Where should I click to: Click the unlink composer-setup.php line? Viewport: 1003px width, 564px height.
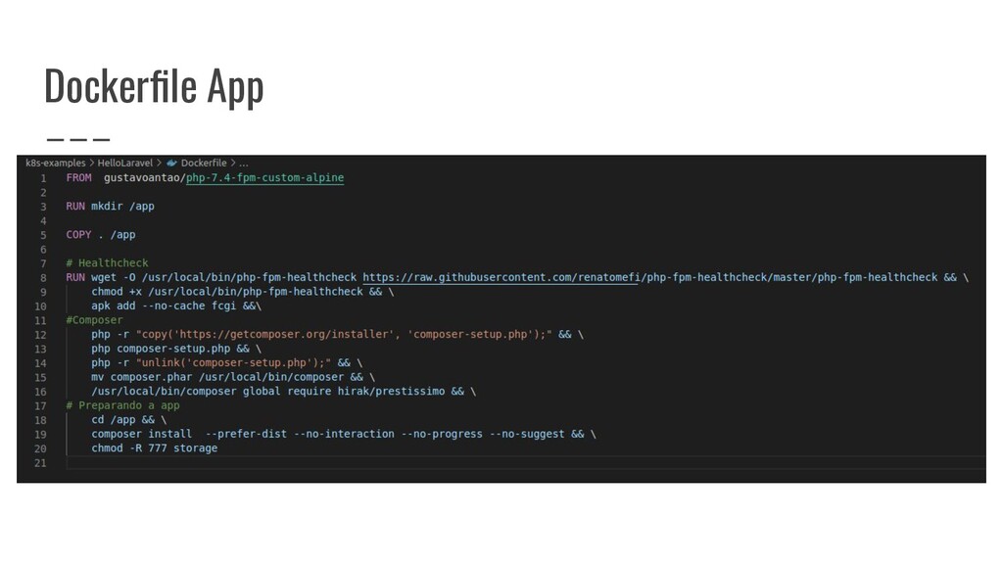pos(226,362)
